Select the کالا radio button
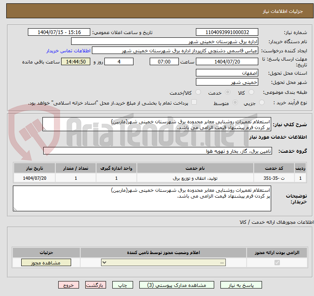This screenshot has width=314, height=296. point(251,92)
